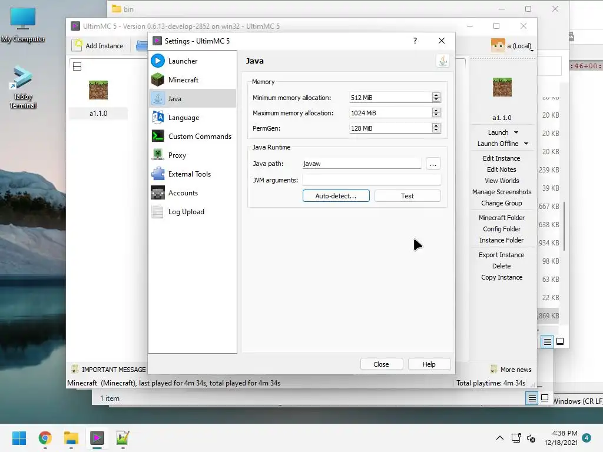Click Manage Screenshots in side panel
603x452 pixels.
502,192
